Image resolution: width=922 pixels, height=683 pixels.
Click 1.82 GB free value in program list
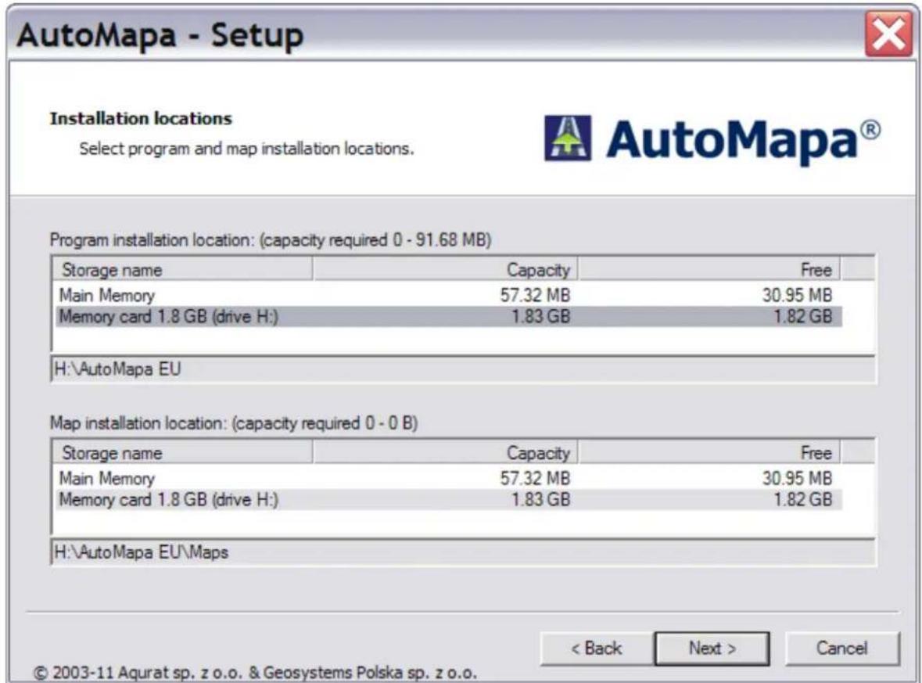click(x=802, y=317)
